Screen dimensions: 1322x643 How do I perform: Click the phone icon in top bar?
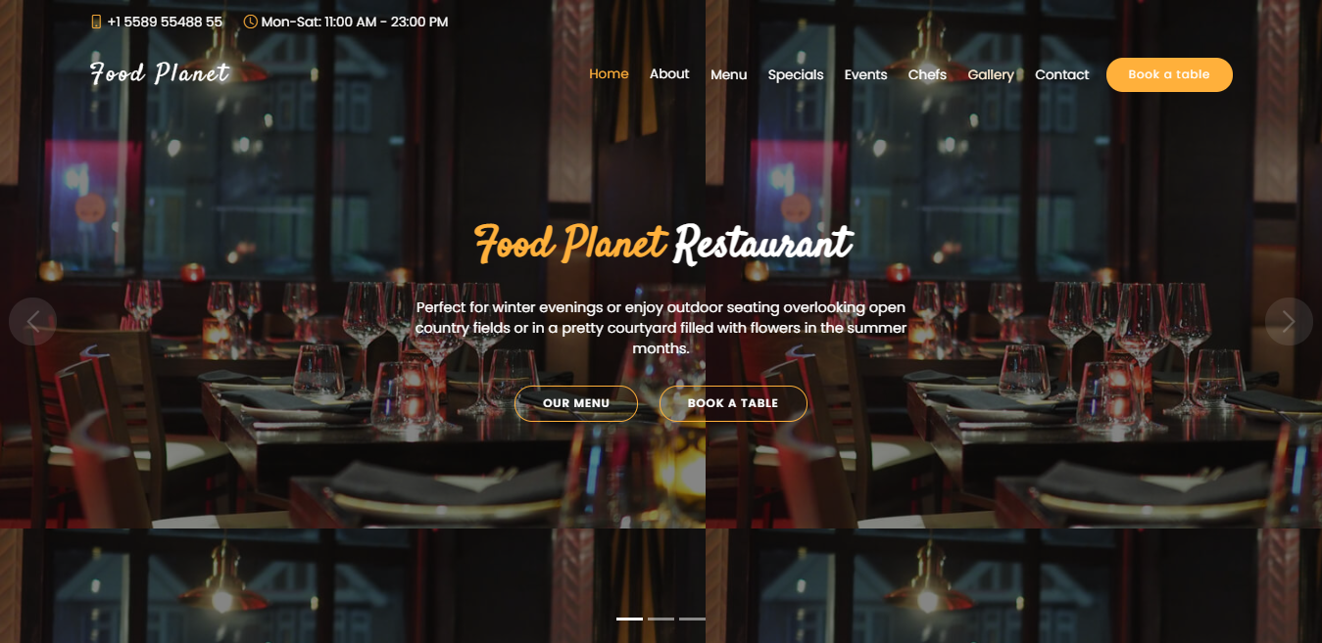[x=96, y=22]
